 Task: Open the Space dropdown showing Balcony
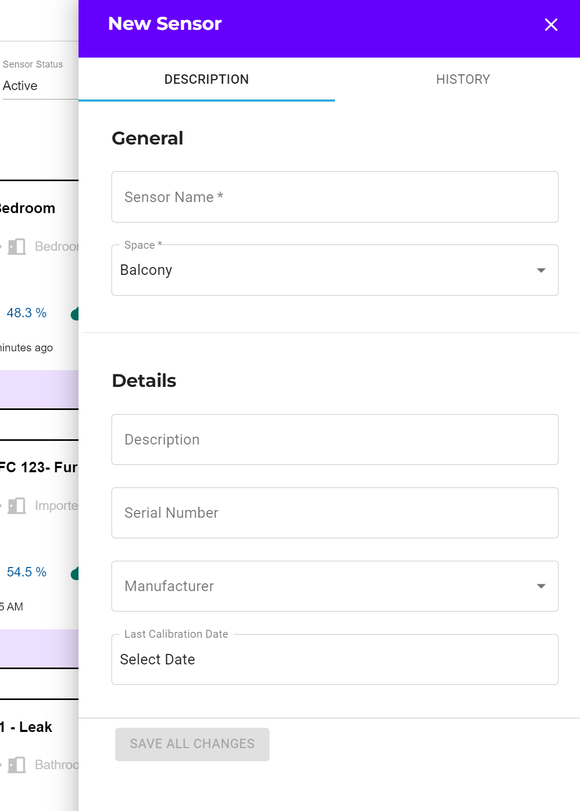(335, 270)
